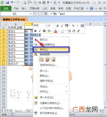This screenshot has width=107, height=117.
Task: Customize quick access toolbar dropdown
Action: (x=59, y=3)
